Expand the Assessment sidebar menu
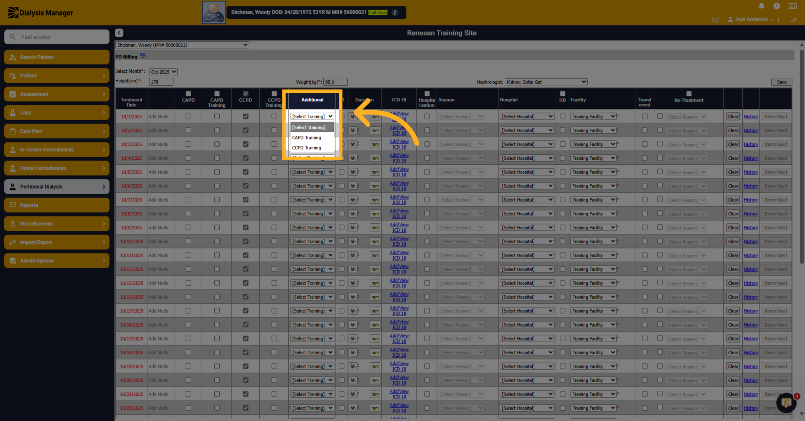The width and height of the screenshot is (805, 421). pos(57,94)
